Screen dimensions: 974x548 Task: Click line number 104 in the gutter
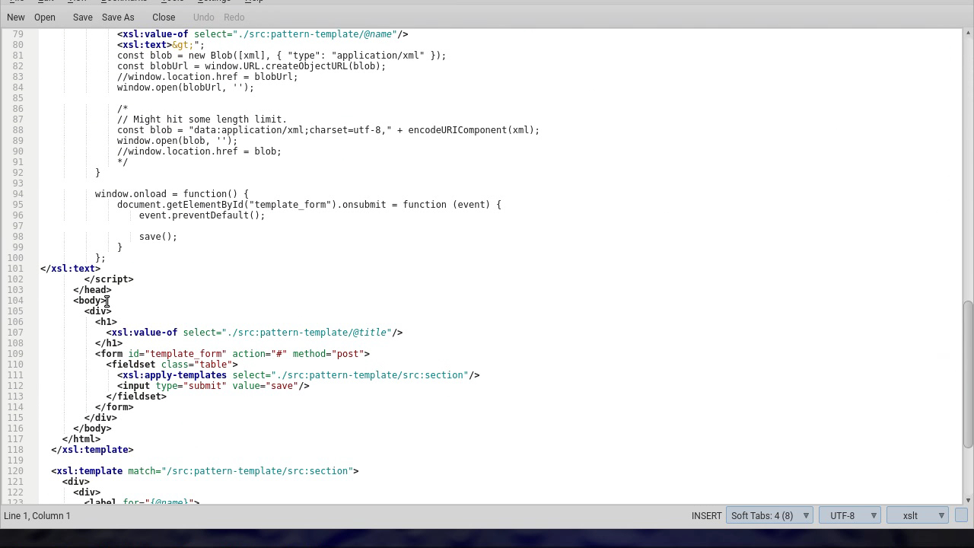(15, 301)
